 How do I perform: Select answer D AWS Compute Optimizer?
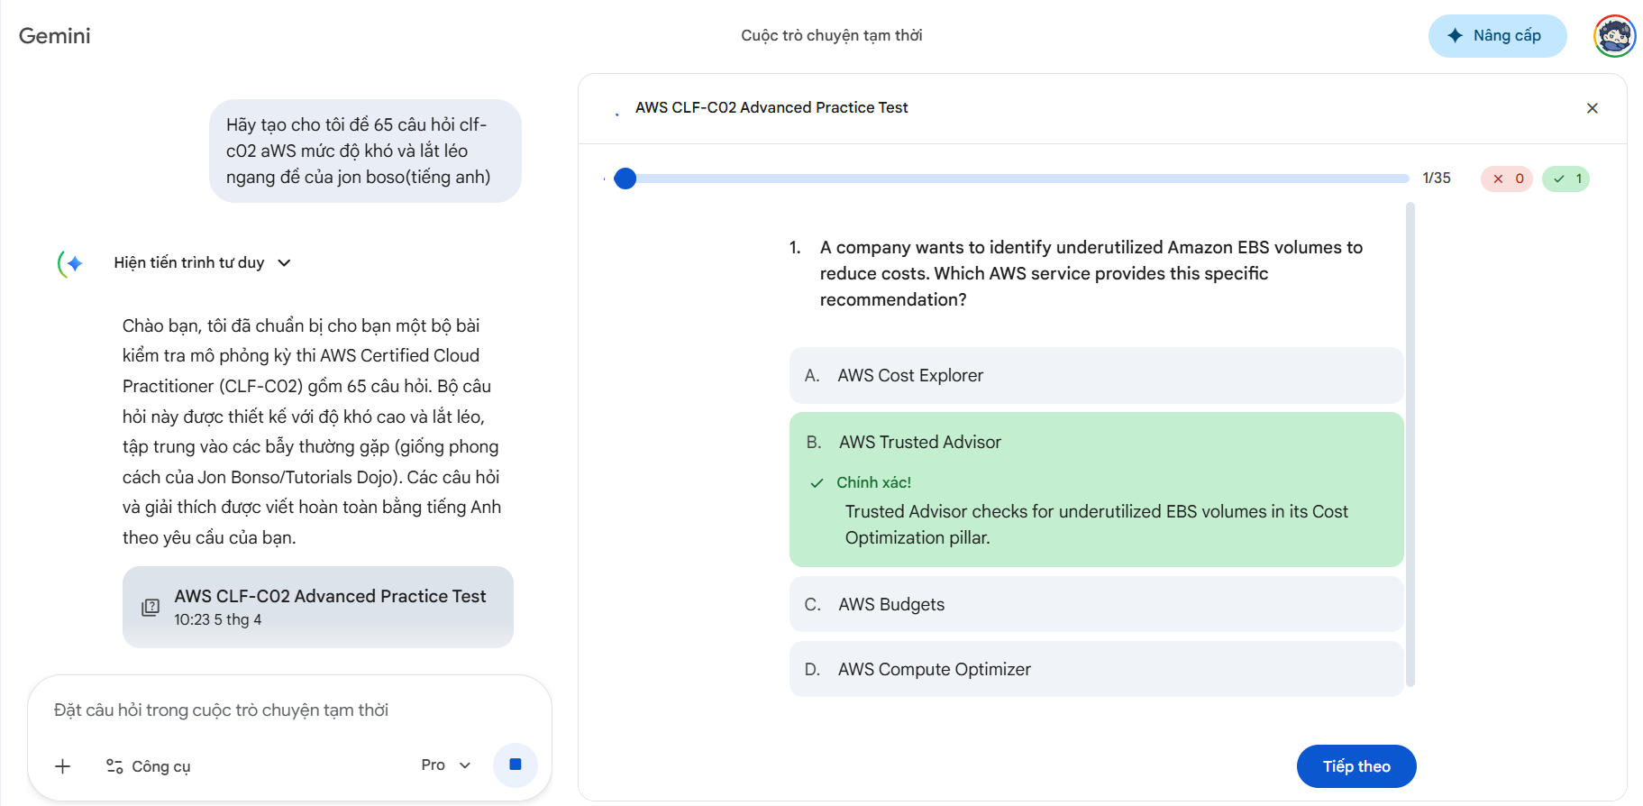[x=1096, y=669]
